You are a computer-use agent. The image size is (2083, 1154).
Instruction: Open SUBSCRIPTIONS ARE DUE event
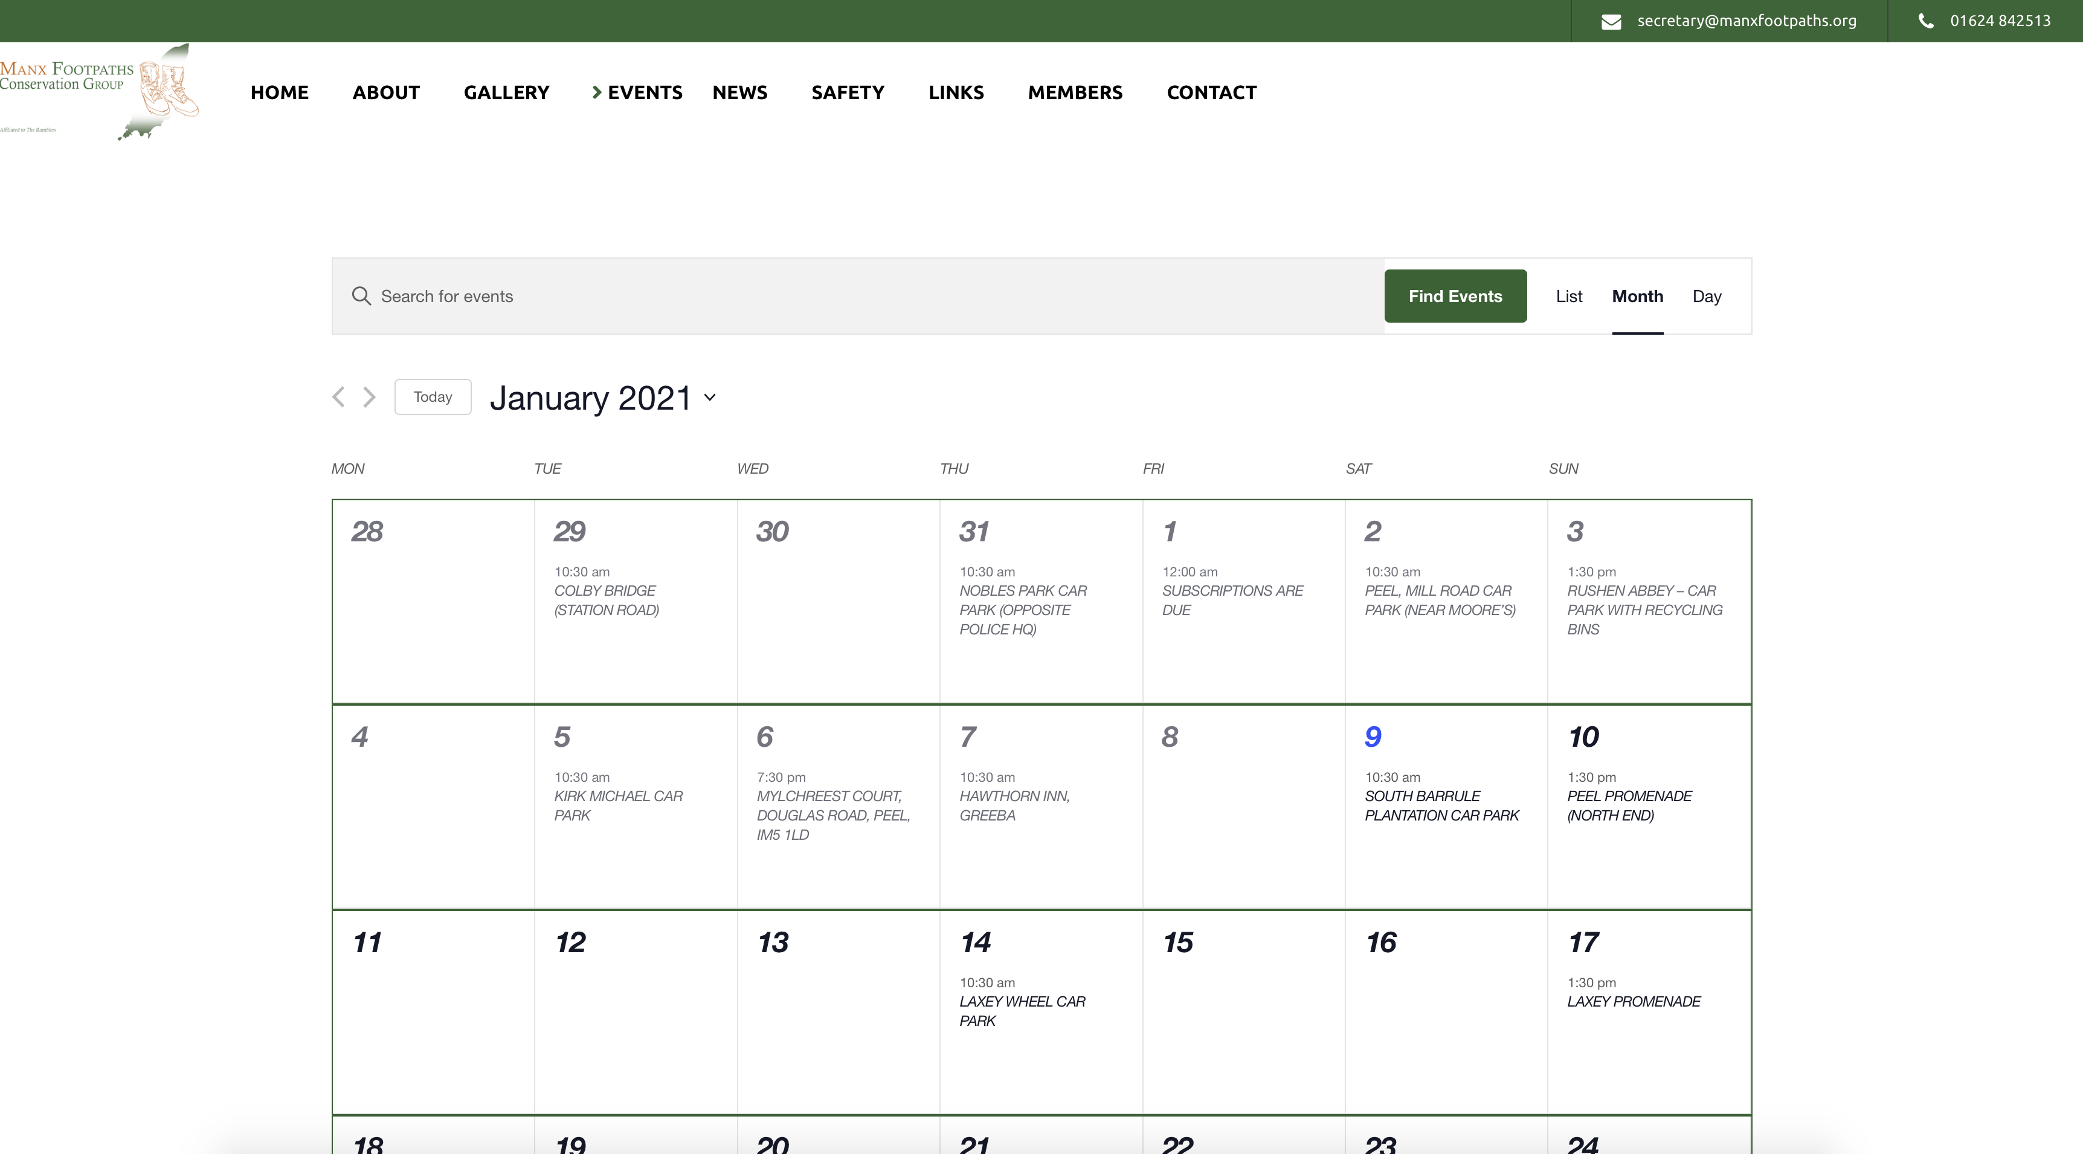[1232, 600]
